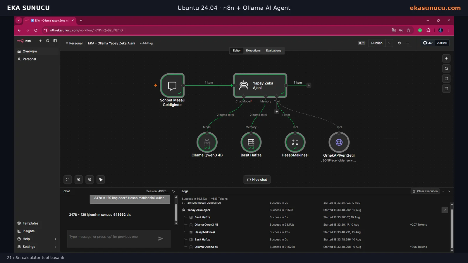
Task: Click the GitHub Star button
Action: [428, 43]
